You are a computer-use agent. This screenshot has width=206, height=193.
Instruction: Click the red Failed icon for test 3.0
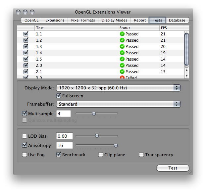[122, 77]
